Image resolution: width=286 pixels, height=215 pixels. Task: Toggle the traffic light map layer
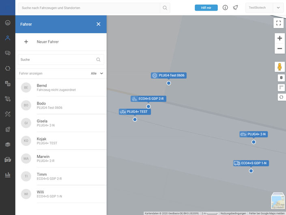(x=281, y=77)
